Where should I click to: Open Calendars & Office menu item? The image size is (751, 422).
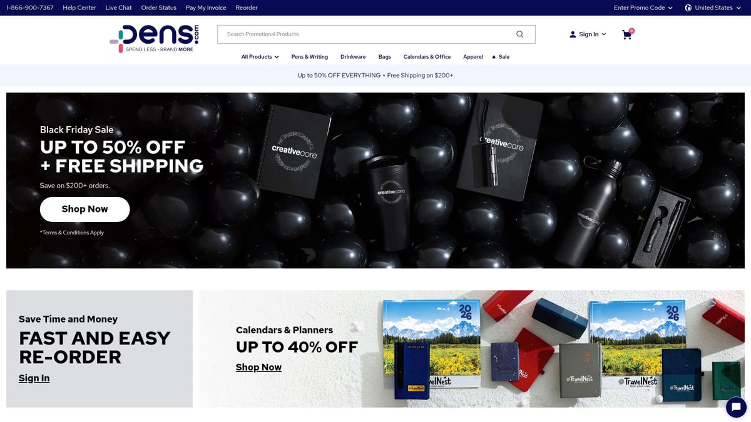click(x=427, y=57)
